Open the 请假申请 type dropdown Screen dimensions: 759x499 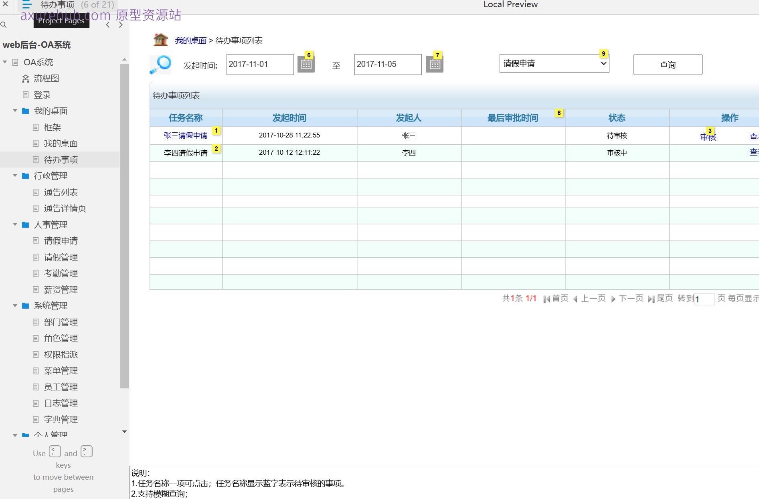pyautogui.click(x=554, y=63)
